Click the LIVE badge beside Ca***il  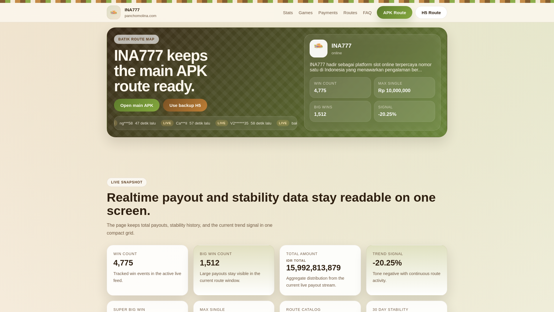(167, 123)
